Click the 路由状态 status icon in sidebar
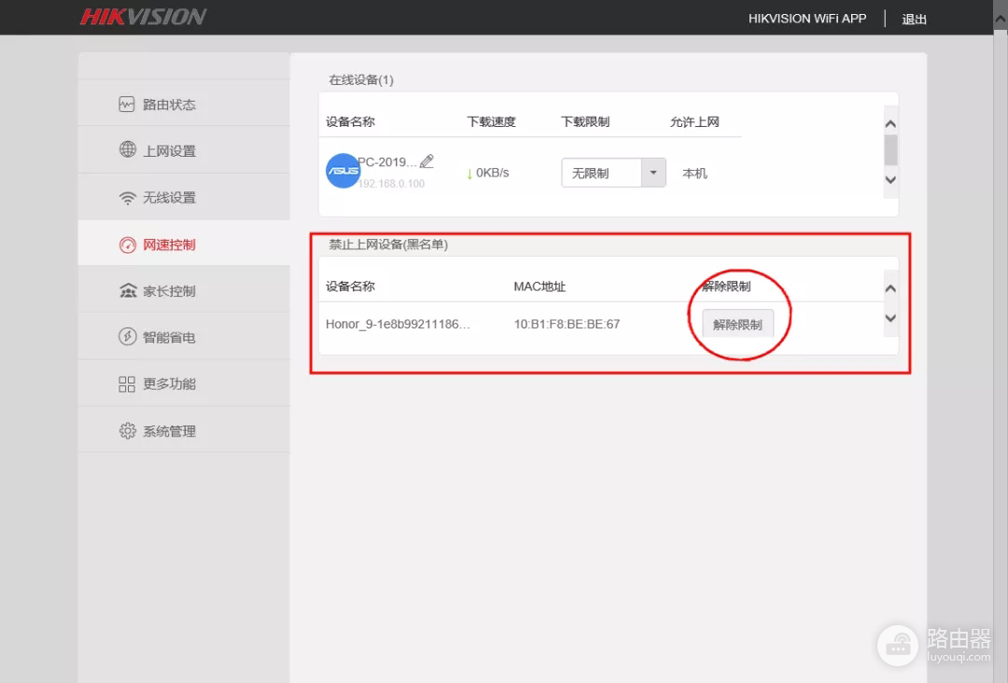This screenshot has width=1008, height=683. [x=127, y=105]
